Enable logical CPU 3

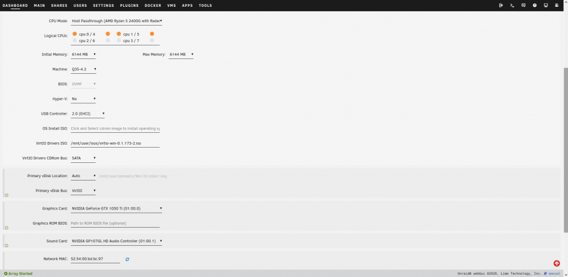119,40
